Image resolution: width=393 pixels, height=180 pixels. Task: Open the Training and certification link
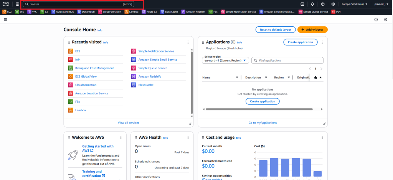(x=94, y=174)
